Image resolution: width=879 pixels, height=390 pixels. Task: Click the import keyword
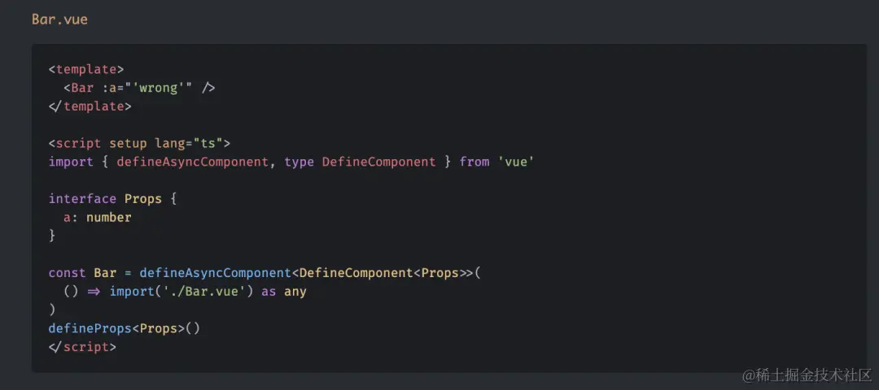(71, 162)
